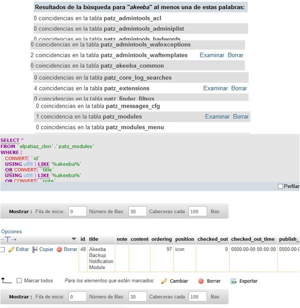The image size is (300, 308).
Task: Click the pencil Cambiar icon below the table
Action: pyautogui.click(x=164, y=281)
